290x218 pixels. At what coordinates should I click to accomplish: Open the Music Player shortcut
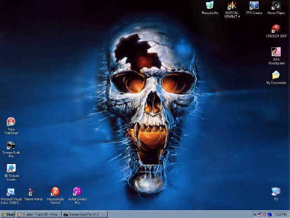(276, 8)
